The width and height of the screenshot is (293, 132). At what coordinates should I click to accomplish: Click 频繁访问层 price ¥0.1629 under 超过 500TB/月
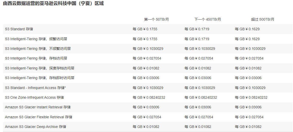tap(247, 39)
